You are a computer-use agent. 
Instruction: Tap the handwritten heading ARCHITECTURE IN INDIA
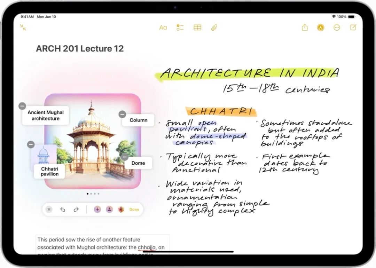click(x=249, y=73)
